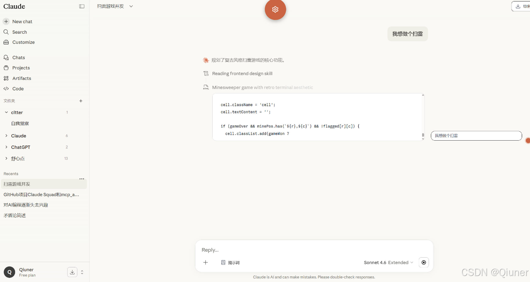Click the Chats bubble icon
Image resolution: width=530 pixels, height=282 pixels.
[6, 58]
